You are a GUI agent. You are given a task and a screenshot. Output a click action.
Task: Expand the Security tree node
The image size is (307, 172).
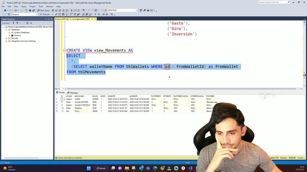tap(6, 38)
